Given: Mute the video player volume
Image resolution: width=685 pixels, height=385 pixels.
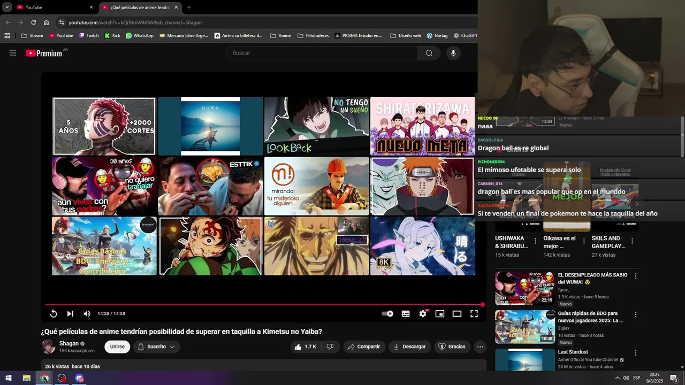Looking at the screenshot, I should point(87,314).
